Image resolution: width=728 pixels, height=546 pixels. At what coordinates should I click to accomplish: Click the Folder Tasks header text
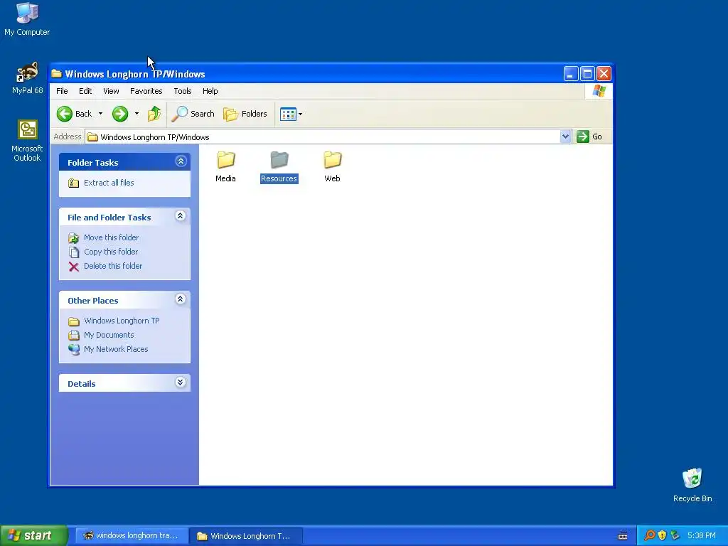(x=93, y=163)
